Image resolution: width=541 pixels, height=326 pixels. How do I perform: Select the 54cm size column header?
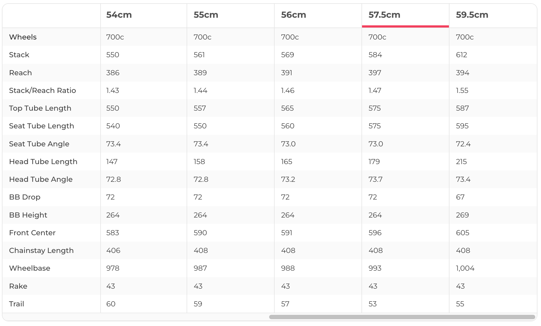click(x=119, y=15)
